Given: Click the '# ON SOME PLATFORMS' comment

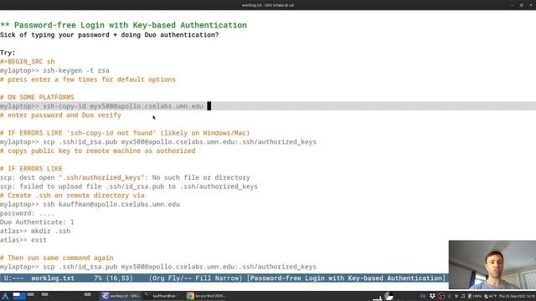Looking at the screenshot, I should 37,97.
